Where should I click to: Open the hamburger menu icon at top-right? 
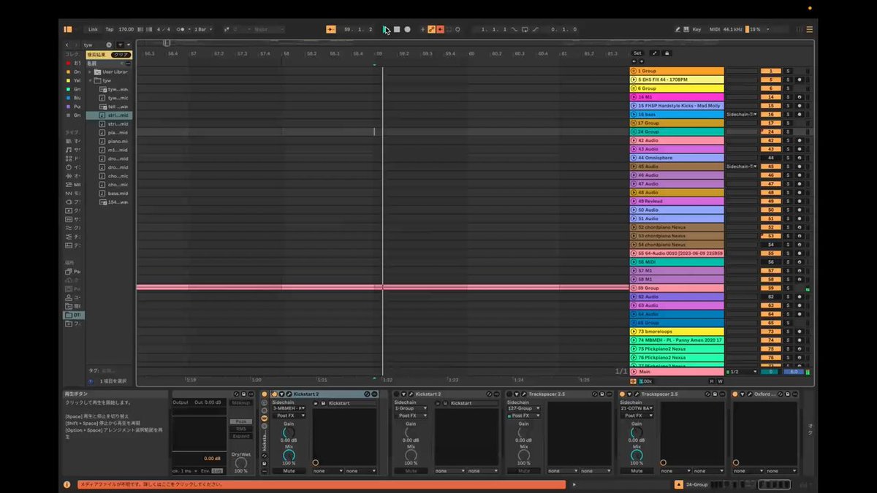(809, 29)
